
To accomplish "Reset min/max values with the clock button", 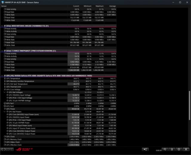I will pyautogui.click(x=165, y=149).
